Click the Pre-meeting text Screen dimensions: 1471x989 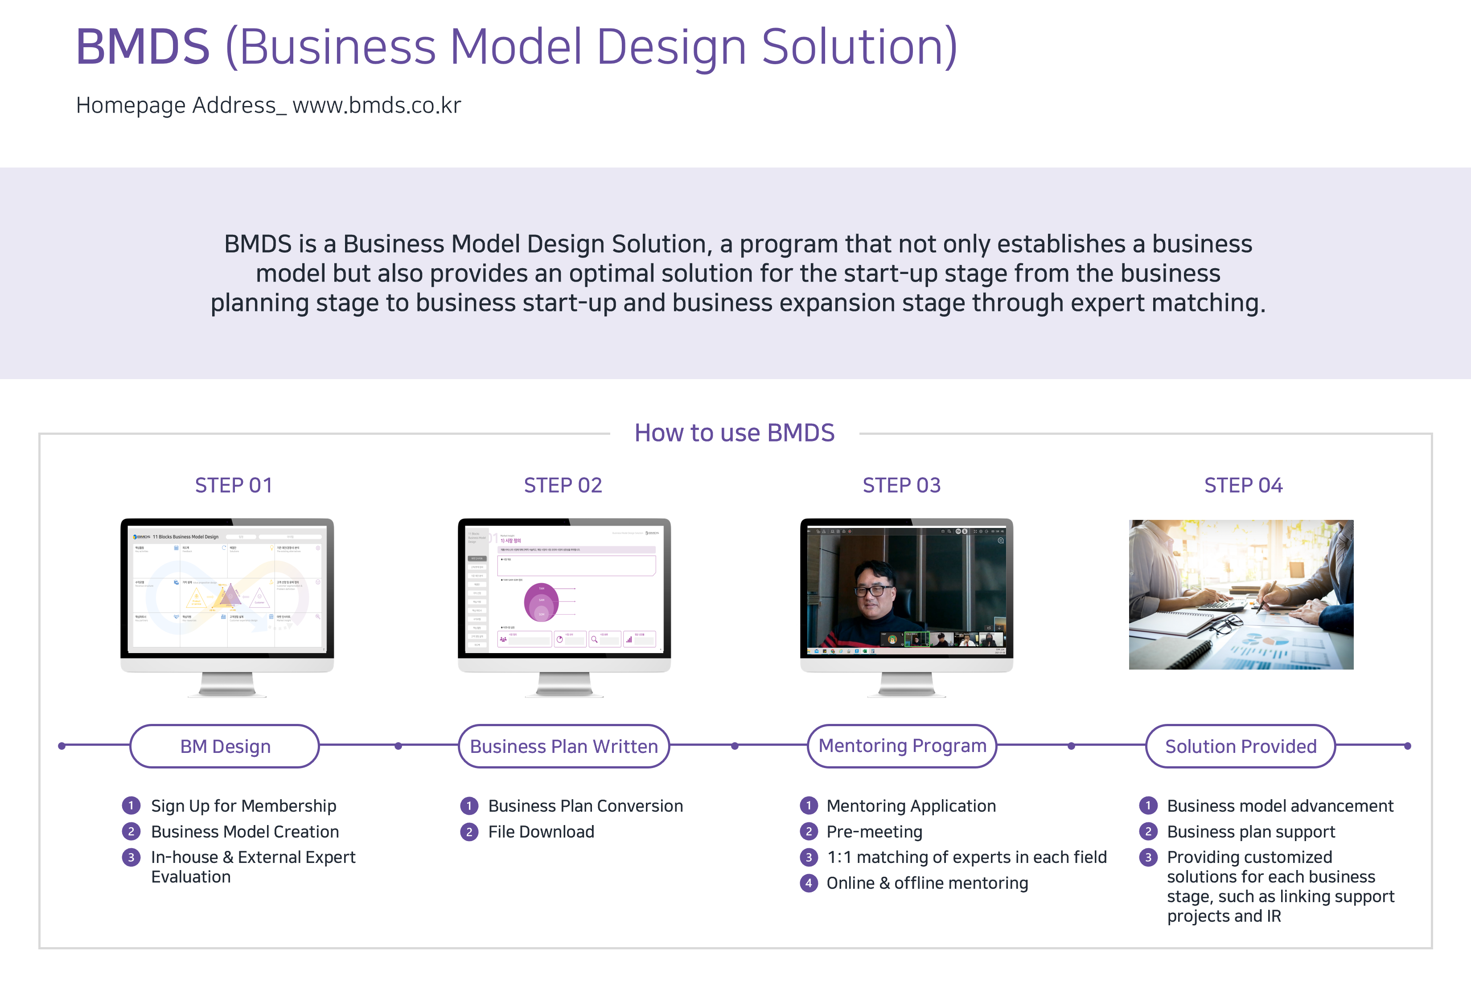coord(875,832)
